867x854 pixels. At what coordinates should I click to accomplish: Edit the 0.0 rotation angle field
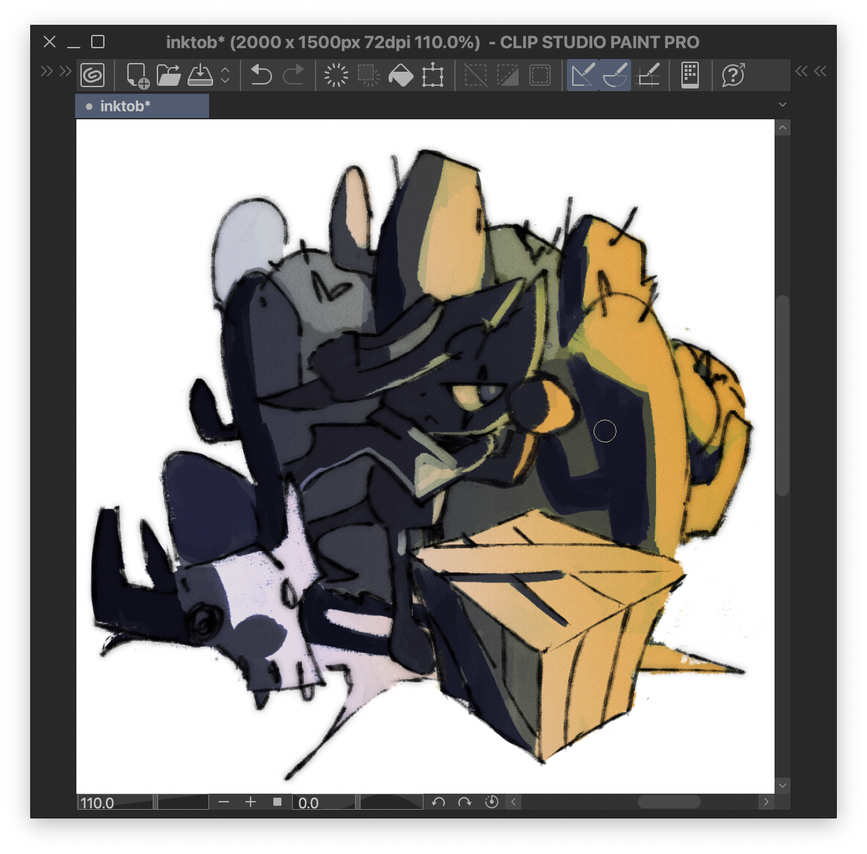click(325, 802)
